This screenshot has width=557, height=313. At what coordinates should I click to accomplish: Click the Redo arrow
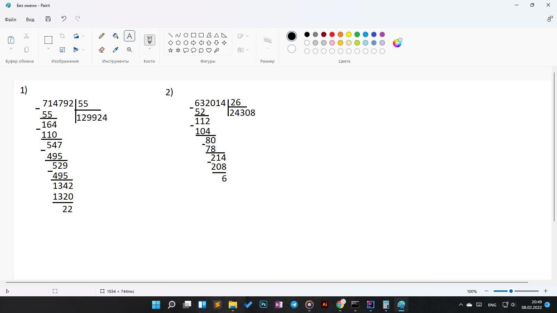78,19
